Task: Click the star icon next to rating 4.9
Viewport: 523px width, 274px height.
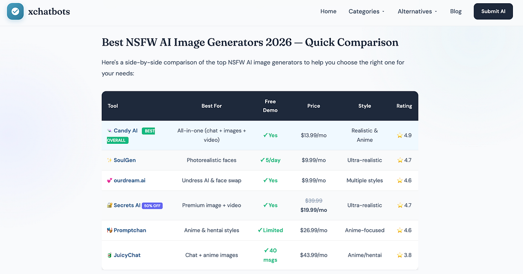Action: point(400,136)
